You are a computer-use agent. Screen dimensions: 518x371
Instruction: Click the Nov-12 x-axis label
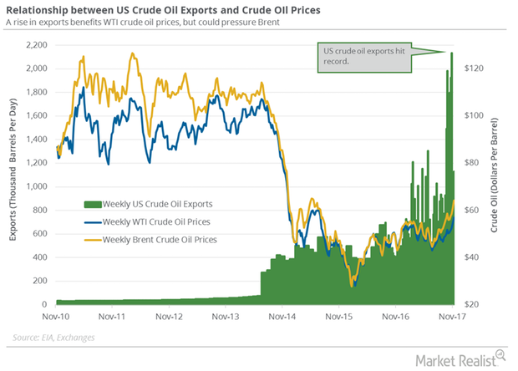[169, 317]
